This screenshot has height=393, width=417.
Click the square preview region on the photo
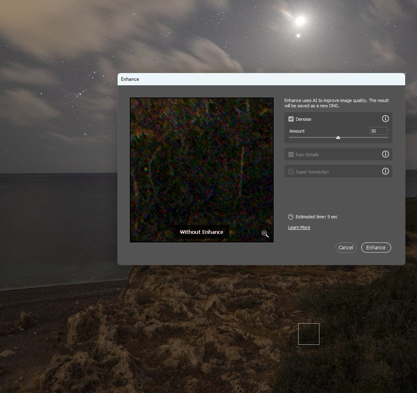[x=308, y=334]
